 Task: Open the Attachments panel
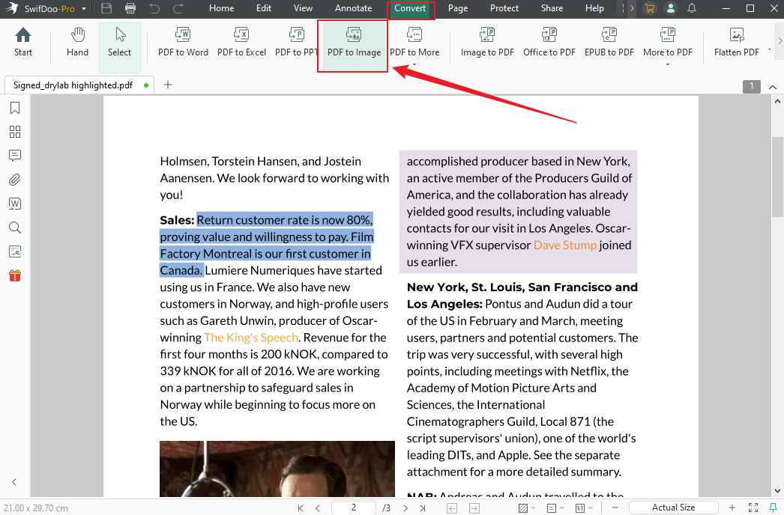(14, 179)
